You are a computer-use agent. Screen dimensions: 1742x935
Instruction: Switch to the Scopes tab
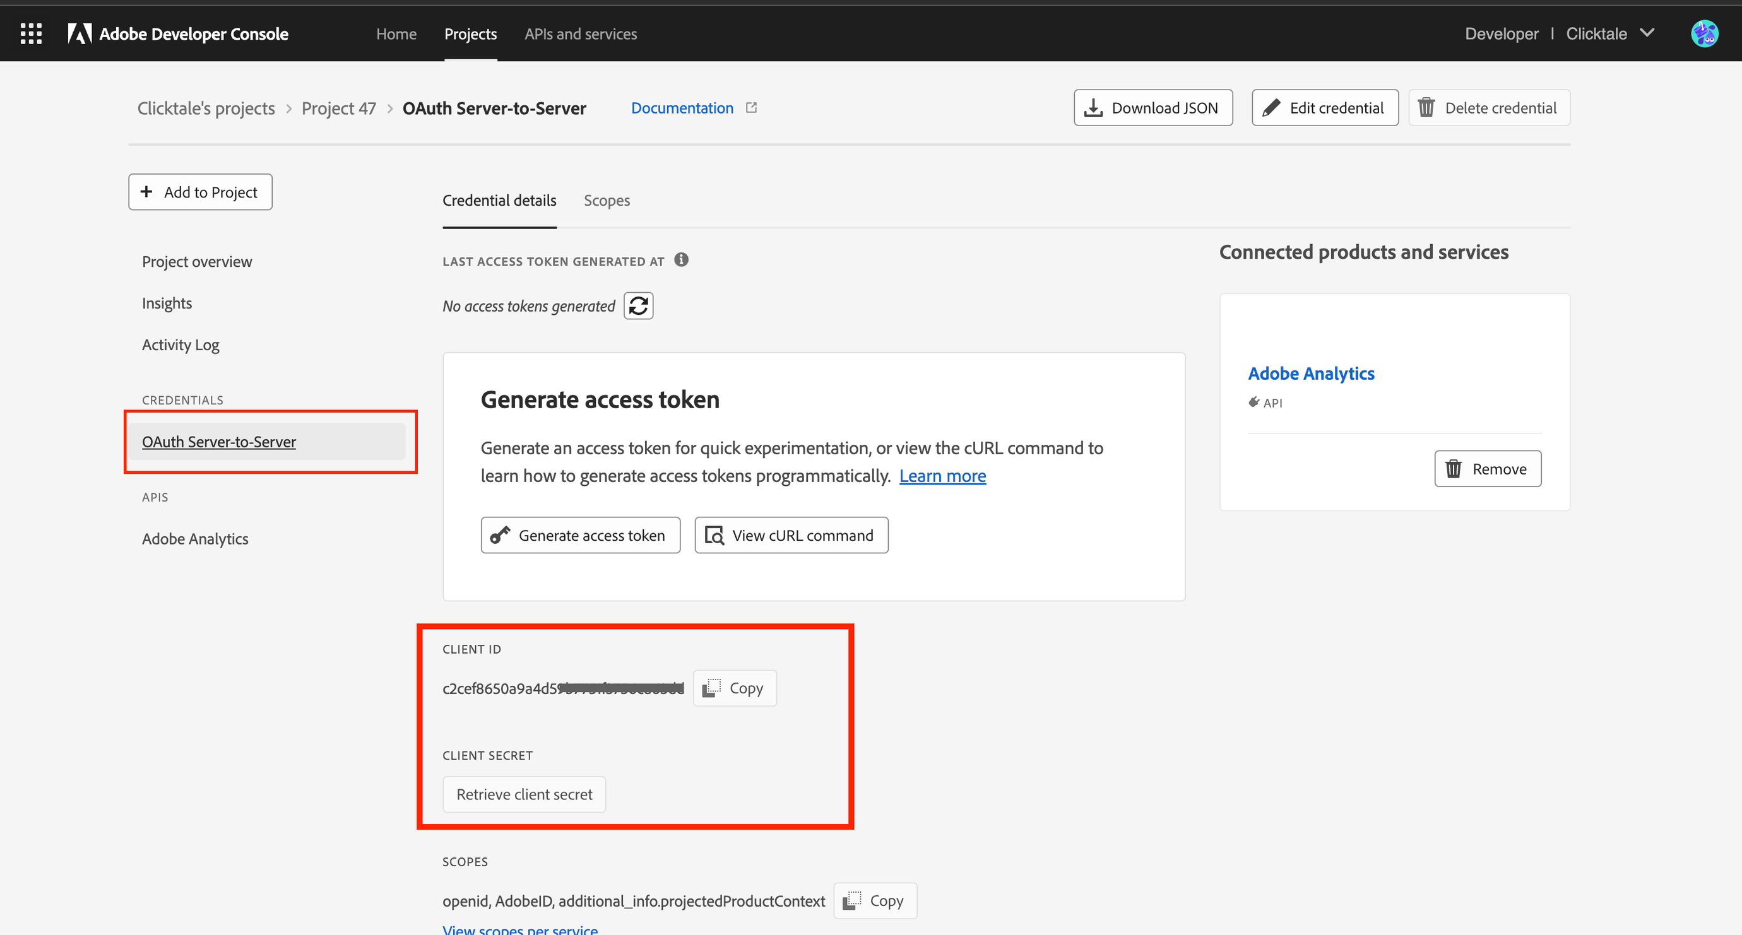click(607, 200)
